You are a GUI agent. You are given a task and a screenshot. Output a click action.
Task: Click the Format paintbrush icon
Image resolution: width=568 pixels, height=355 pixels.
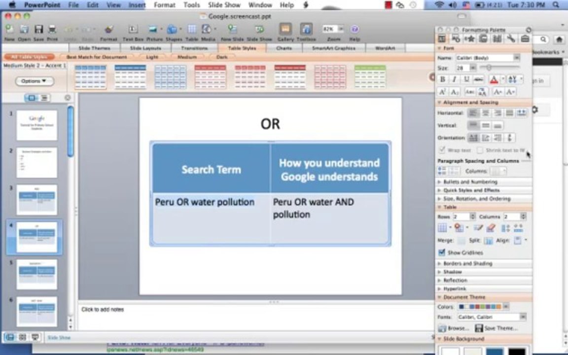(108, 30)
